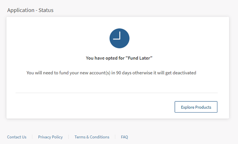This screenshot has width=238, height=144.
Task: Click the separator between Contact Us and Privacy Policy
Action: [32, 137]
